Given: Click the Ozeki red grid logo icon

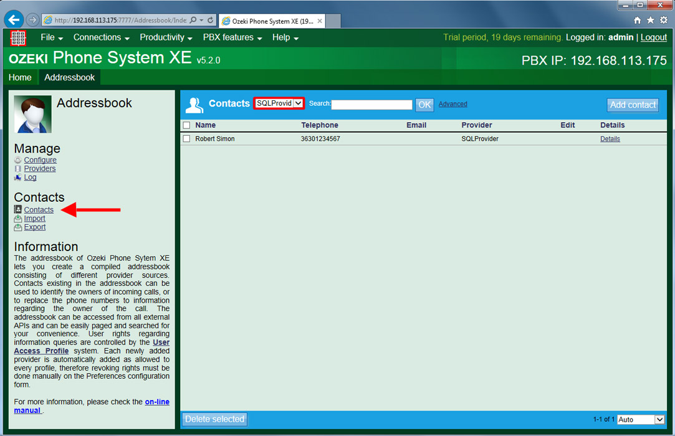Looking at the screenshot, I should click(x=18, y=38).
